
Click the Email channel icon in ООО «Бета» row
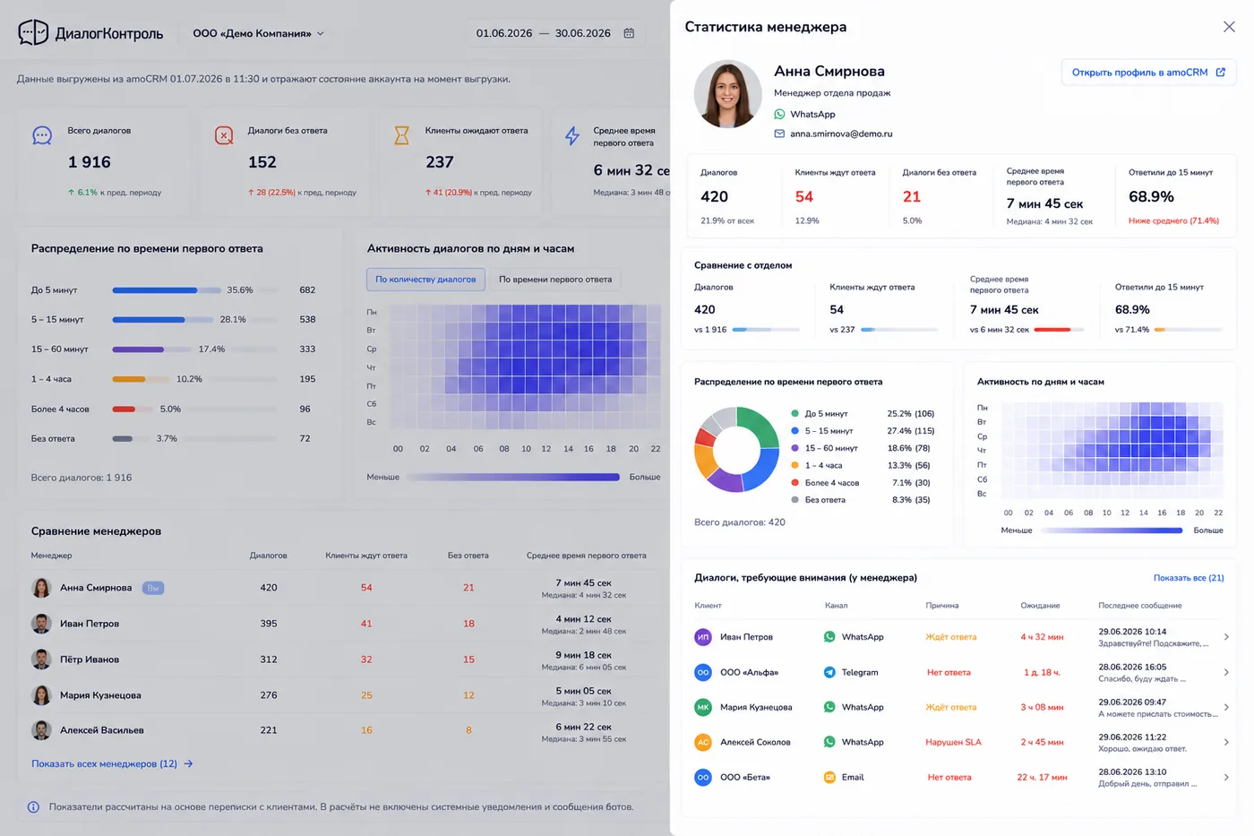click(x=829, y=777)
